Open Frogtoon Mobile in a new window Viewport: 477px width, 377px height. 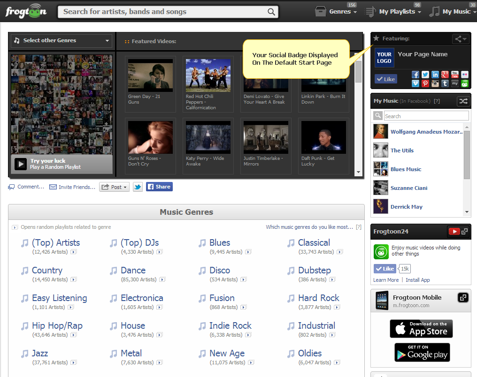click(x=463, y=297)
